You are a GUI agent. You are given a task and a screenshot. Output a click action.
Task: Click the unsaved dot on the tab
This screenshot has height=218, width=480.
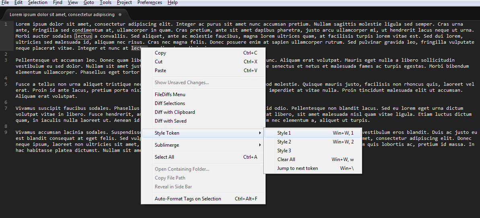[120, 14]
